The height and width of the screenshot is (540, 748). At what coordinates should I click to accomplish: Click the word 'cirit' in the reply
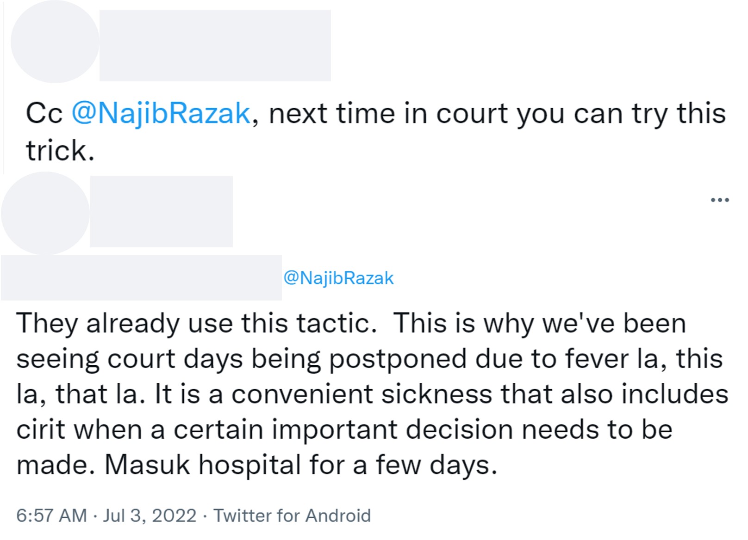click(x=41, y=430)
